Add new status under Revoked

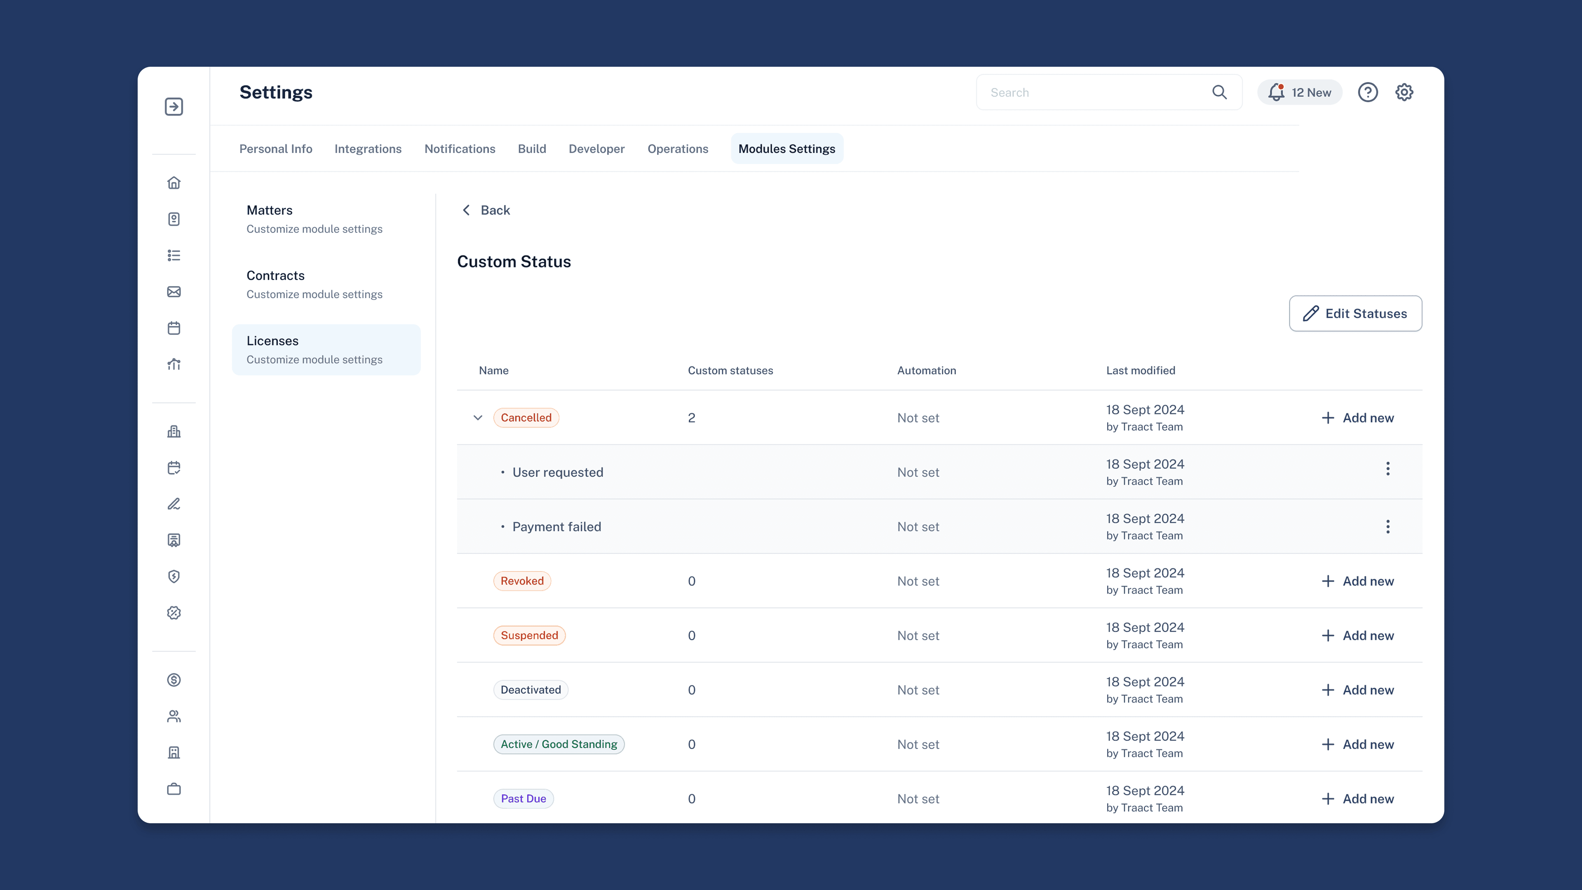point(1357,581)
